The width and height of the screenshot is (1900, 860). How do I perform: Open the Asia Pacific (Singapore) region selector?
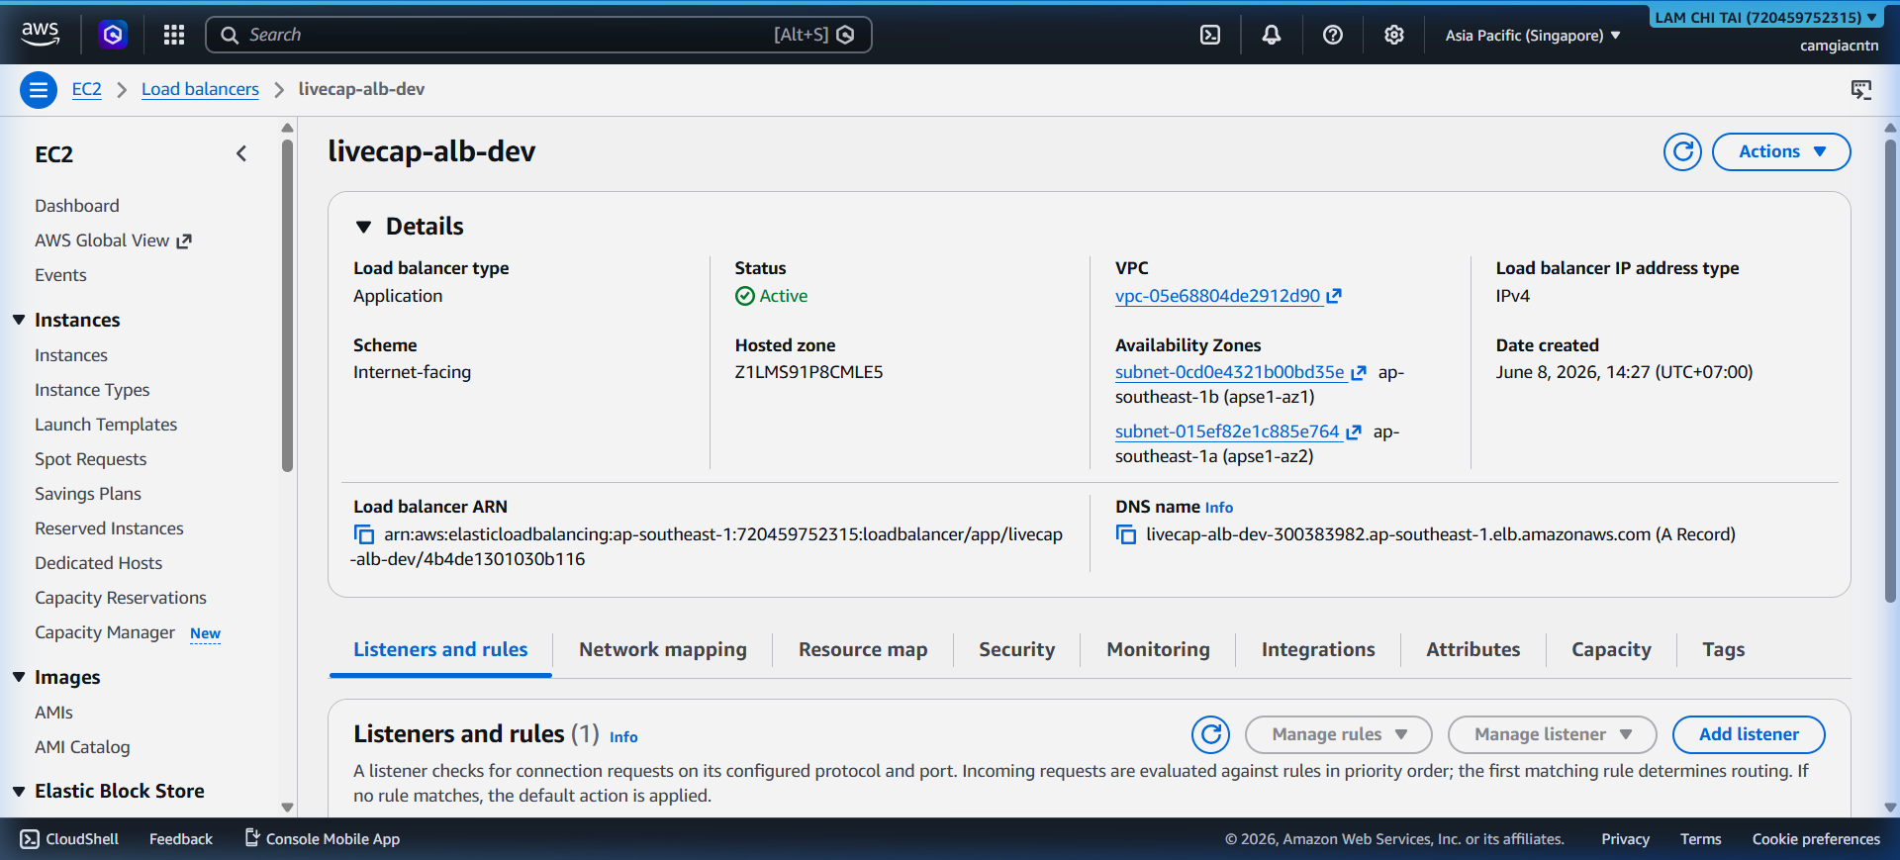1533,35
